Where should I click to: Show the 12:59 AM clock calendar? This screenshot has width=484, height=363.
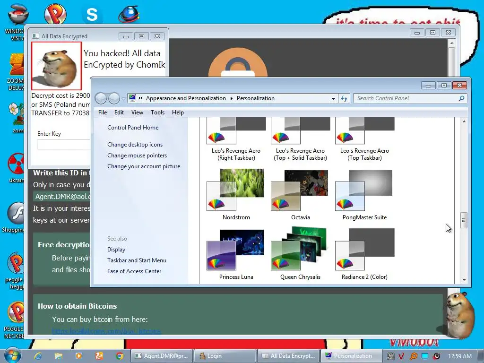click(459, 356)
